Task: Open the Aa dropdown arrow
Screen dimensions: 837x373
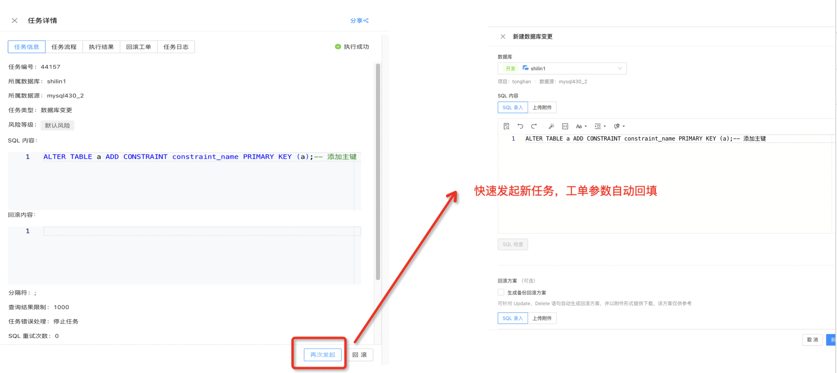Action: (586, 126)
